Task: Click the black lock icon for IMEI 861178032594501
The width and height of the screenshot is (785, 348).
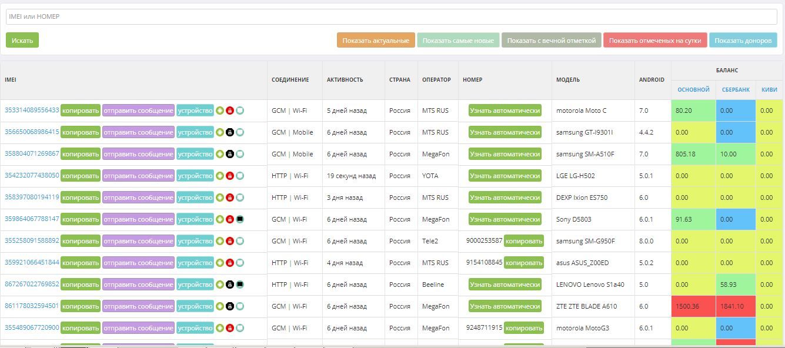Action: (x=230, y=306)
